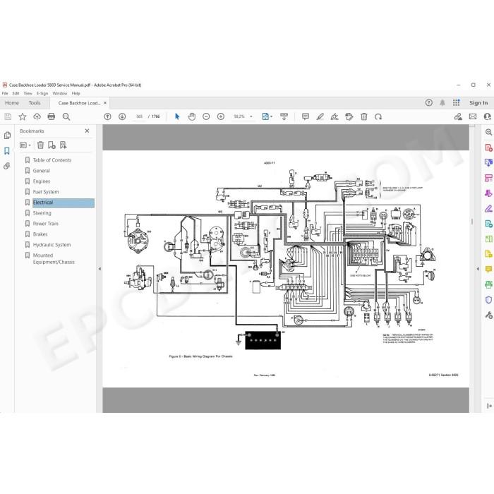Print the document
The image size is (494, 494).
pos(52,116)
